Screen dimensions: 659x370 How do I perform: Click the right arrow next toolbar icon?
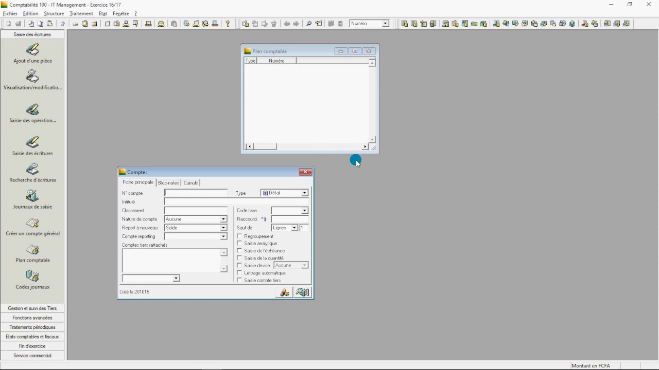(296, 24)
